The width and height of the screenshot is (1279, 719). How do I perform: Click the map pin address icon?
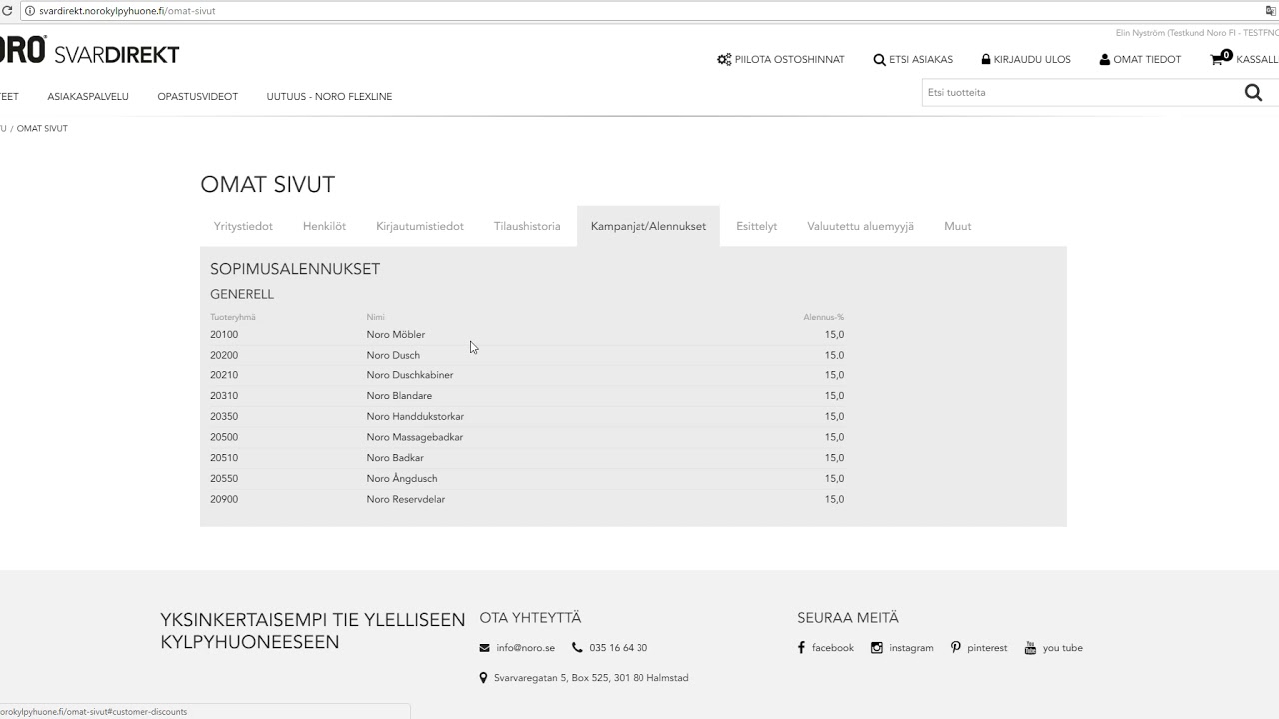click(484, 678)
